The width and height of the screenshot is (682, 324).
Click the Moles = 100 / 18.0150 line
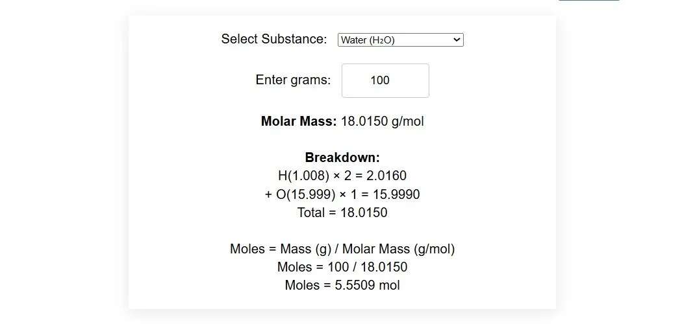(x=342, y=267)
